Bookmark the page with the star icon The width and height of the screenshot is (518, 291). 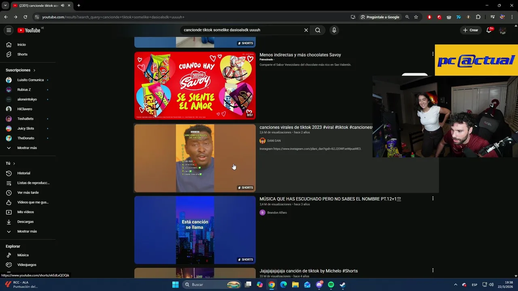(x=416, y=17)
